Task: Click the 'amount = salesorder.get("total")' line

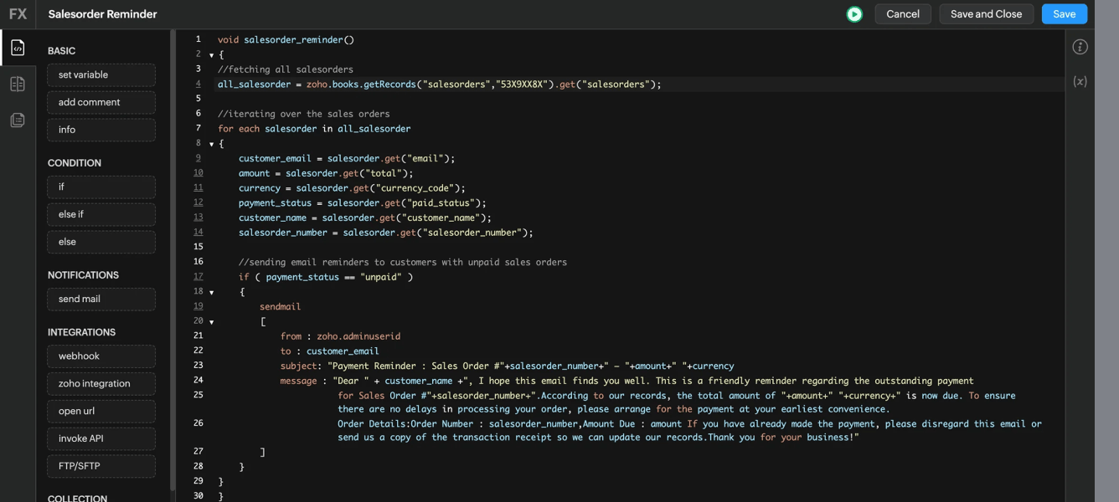Action: (326, 173)
